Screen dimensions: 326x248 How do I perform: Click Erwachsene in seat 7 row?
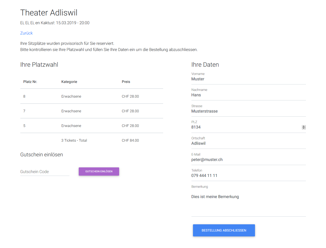point(71,111)
